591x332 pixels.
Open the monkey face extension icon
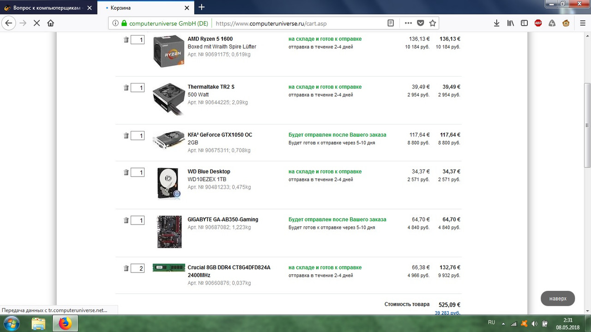[x=566, y=23]
